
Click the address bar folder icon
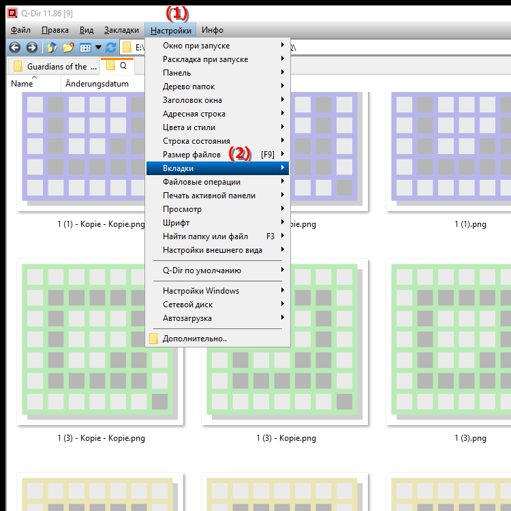(127, 48)
